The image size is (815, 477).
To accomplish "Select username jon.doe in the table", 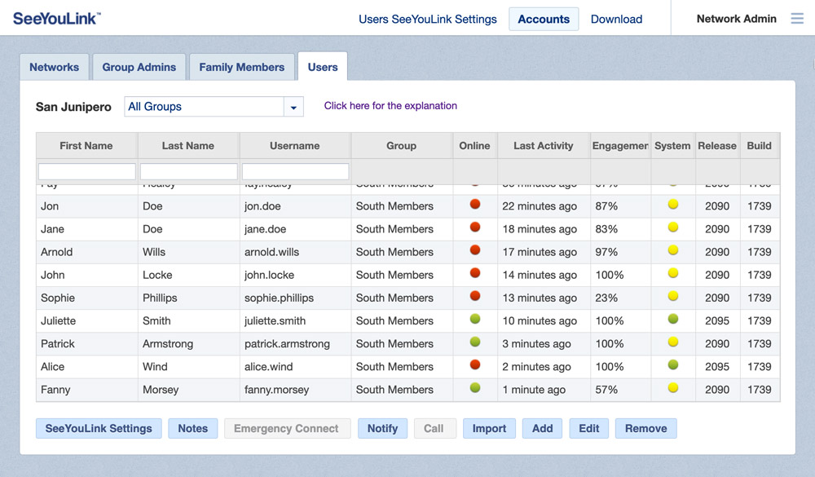I will tap(262, 206).
